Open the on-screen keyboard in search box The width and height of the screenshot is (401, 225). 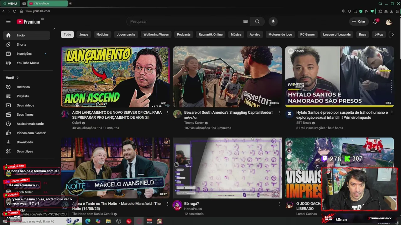coord(246,22)
